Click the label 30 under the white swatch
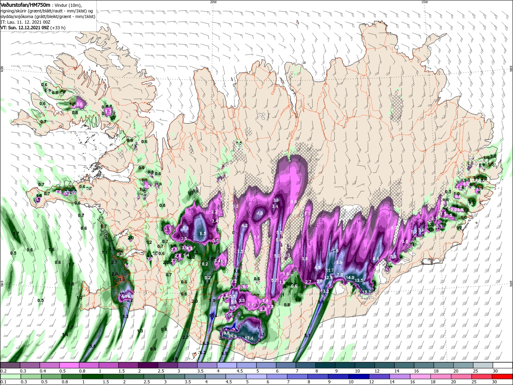This screenshot has height=385, width=513. [495, 371]
